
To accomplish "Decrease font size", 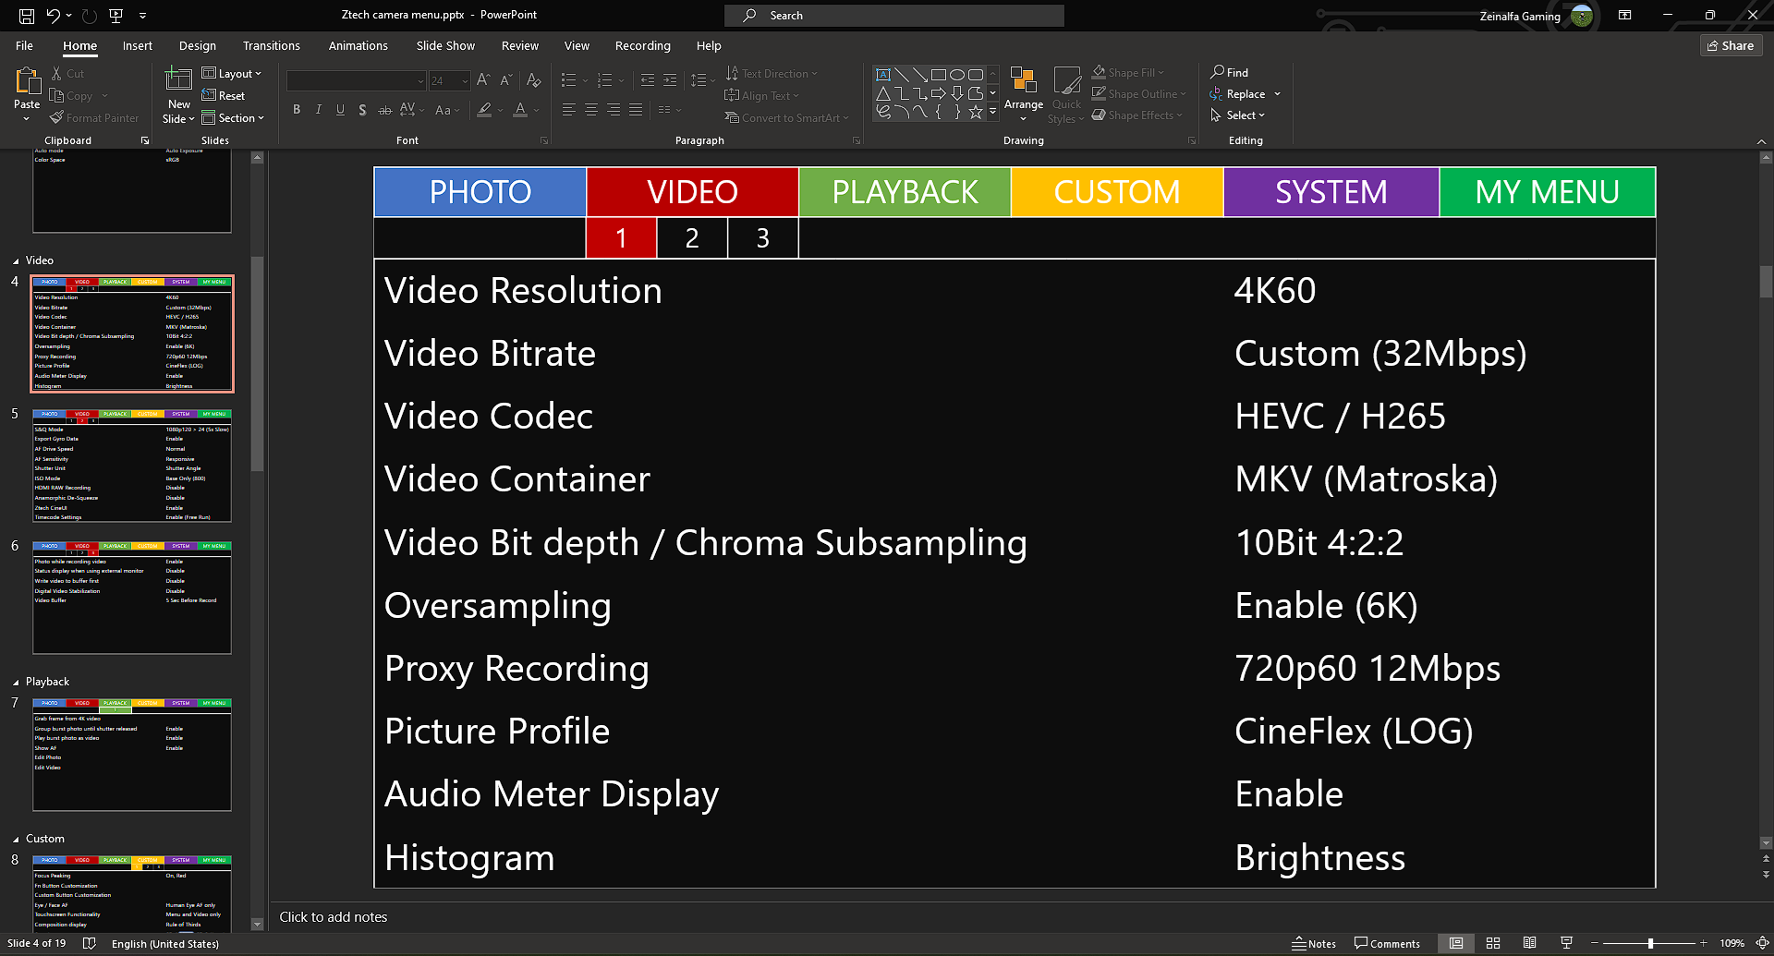I will 505,80.
